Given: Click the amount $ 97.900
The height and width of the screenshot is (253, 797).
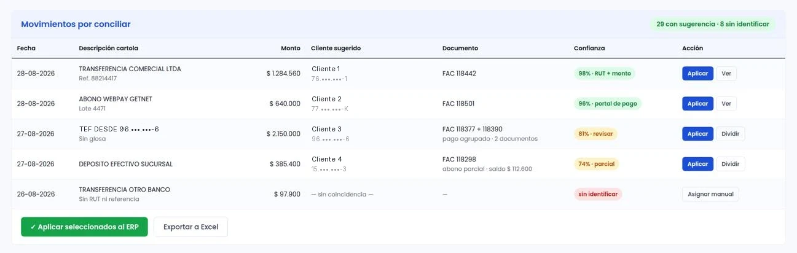Looking at the screenshot, I should [x=287, y=194].
